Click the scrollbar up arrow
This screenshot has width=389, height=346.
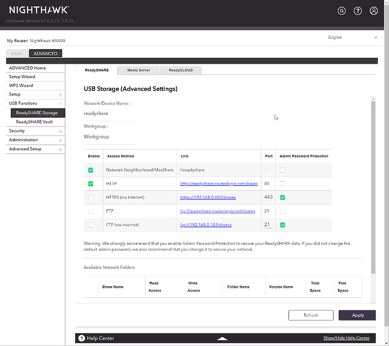click(x=373, y=99)
